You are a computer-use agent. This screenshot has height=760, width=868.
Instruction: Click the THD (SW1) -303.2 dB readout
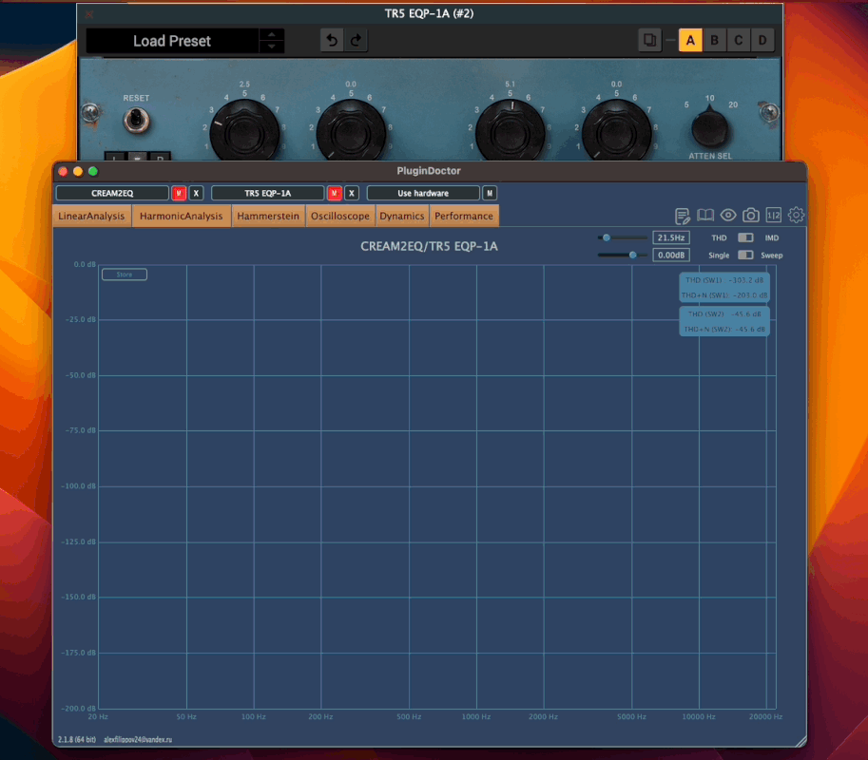click(x=724, y=280)
